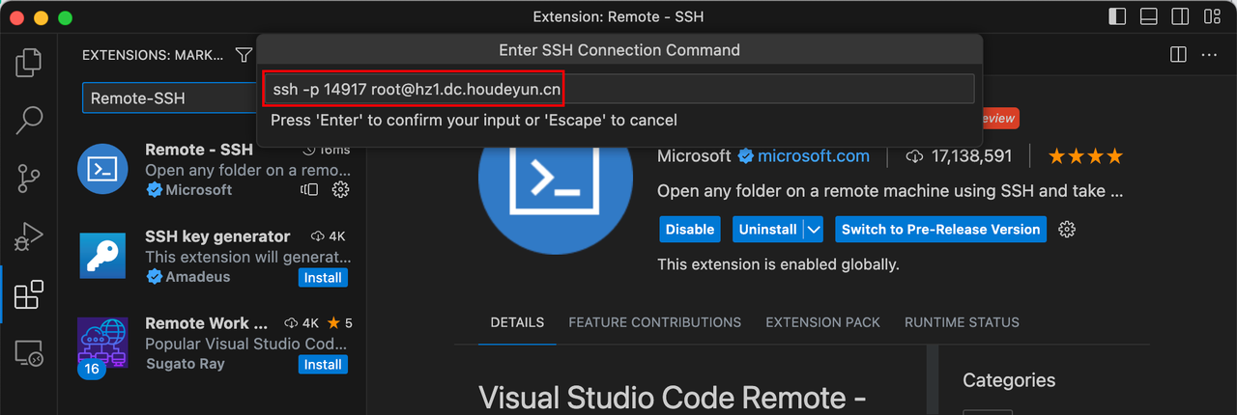1237x415 pixels.
Task: Click the 'This extension is enabled globally.' text
Action: pos(778,264)
